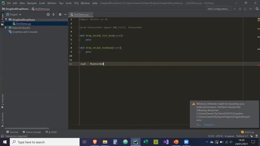Open the View menu

pos(22,3)
